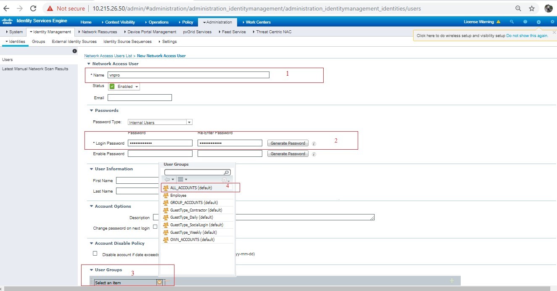
Task: Bookmark this page with the star icon
Action: [532, 8]
